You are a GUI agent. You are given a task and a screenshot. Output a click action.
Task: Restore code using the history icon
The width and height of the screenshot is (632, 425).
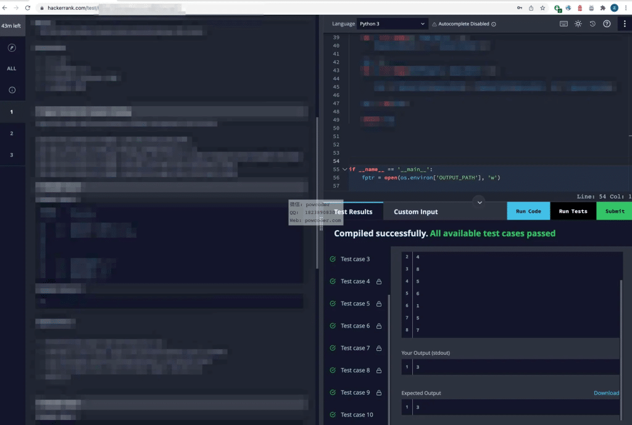click(x=592, y=23)
